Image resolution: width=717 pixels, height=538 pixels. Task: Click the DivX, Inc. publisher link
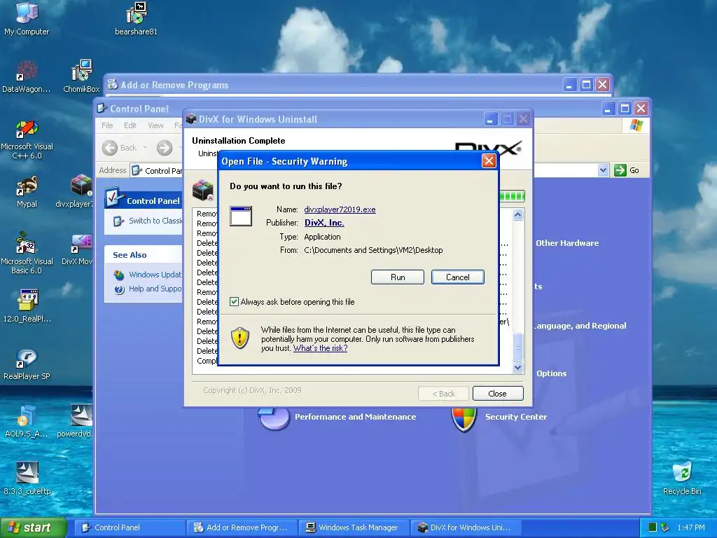(x=324, y=223)
